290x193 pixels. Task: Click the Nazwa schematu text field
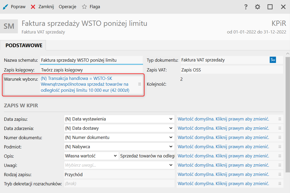(91, 60)
